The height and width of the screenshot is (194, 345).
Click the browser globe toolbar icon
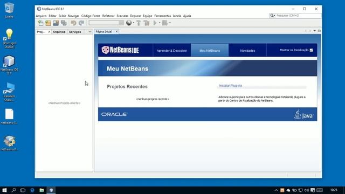point(129,23)
